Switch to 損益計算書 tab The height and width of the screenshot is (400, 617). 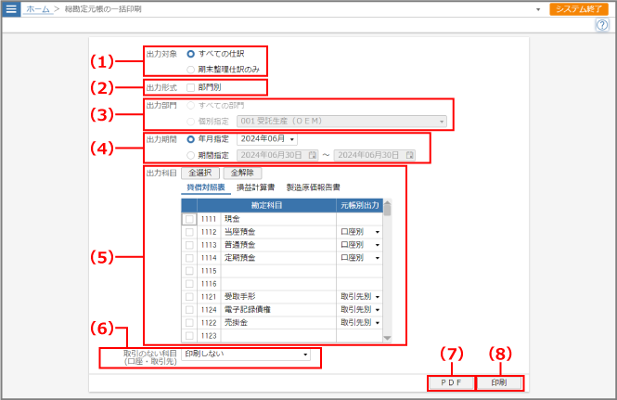click(255, 187)
